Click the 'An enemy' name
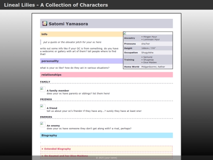This screenshot has width=213, height=160. pos(53,126)
